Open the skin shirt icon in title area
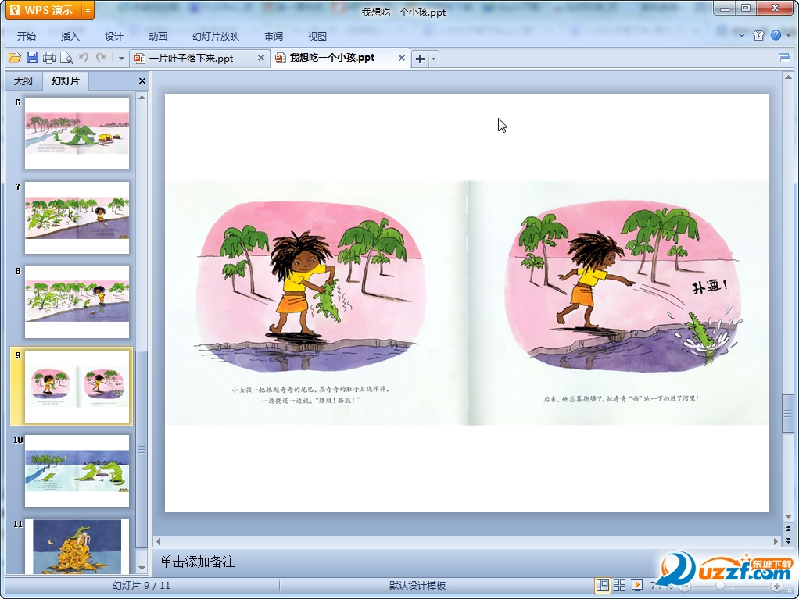The image size is (799, 599). point(759,35)
